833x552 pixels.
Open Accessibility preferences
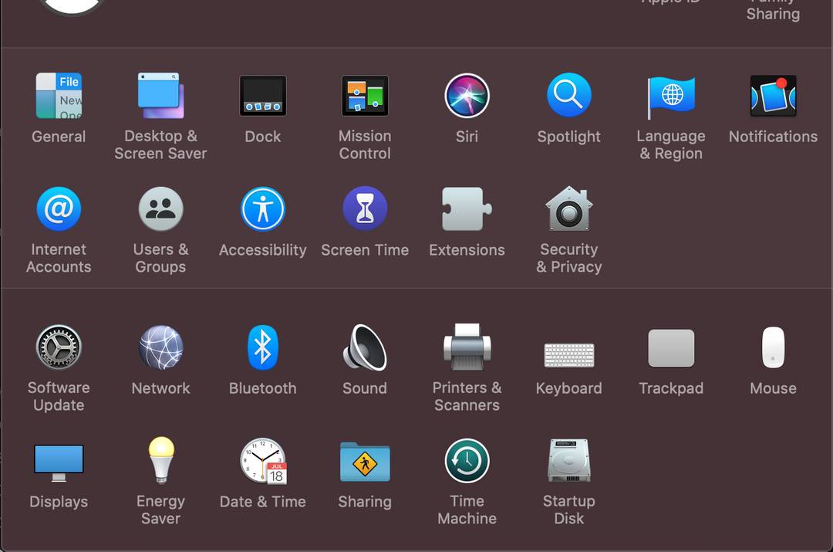click(262, 208)
